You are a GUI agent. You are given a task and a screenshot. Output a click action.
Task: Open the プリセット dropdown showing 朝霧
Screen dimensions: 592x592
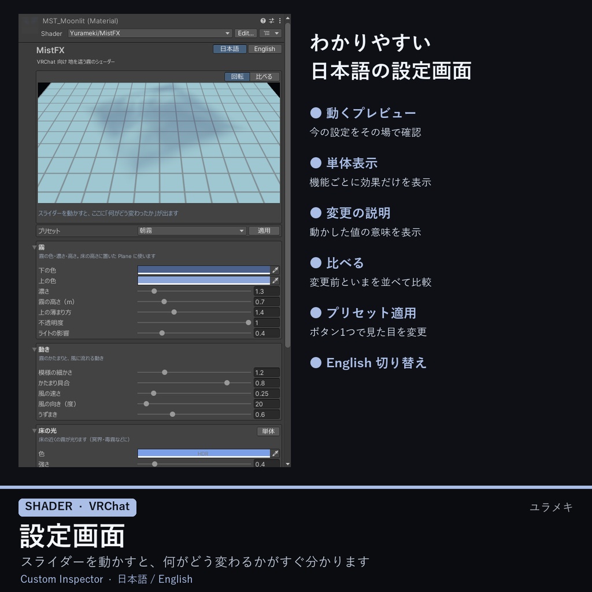(192, 231)
